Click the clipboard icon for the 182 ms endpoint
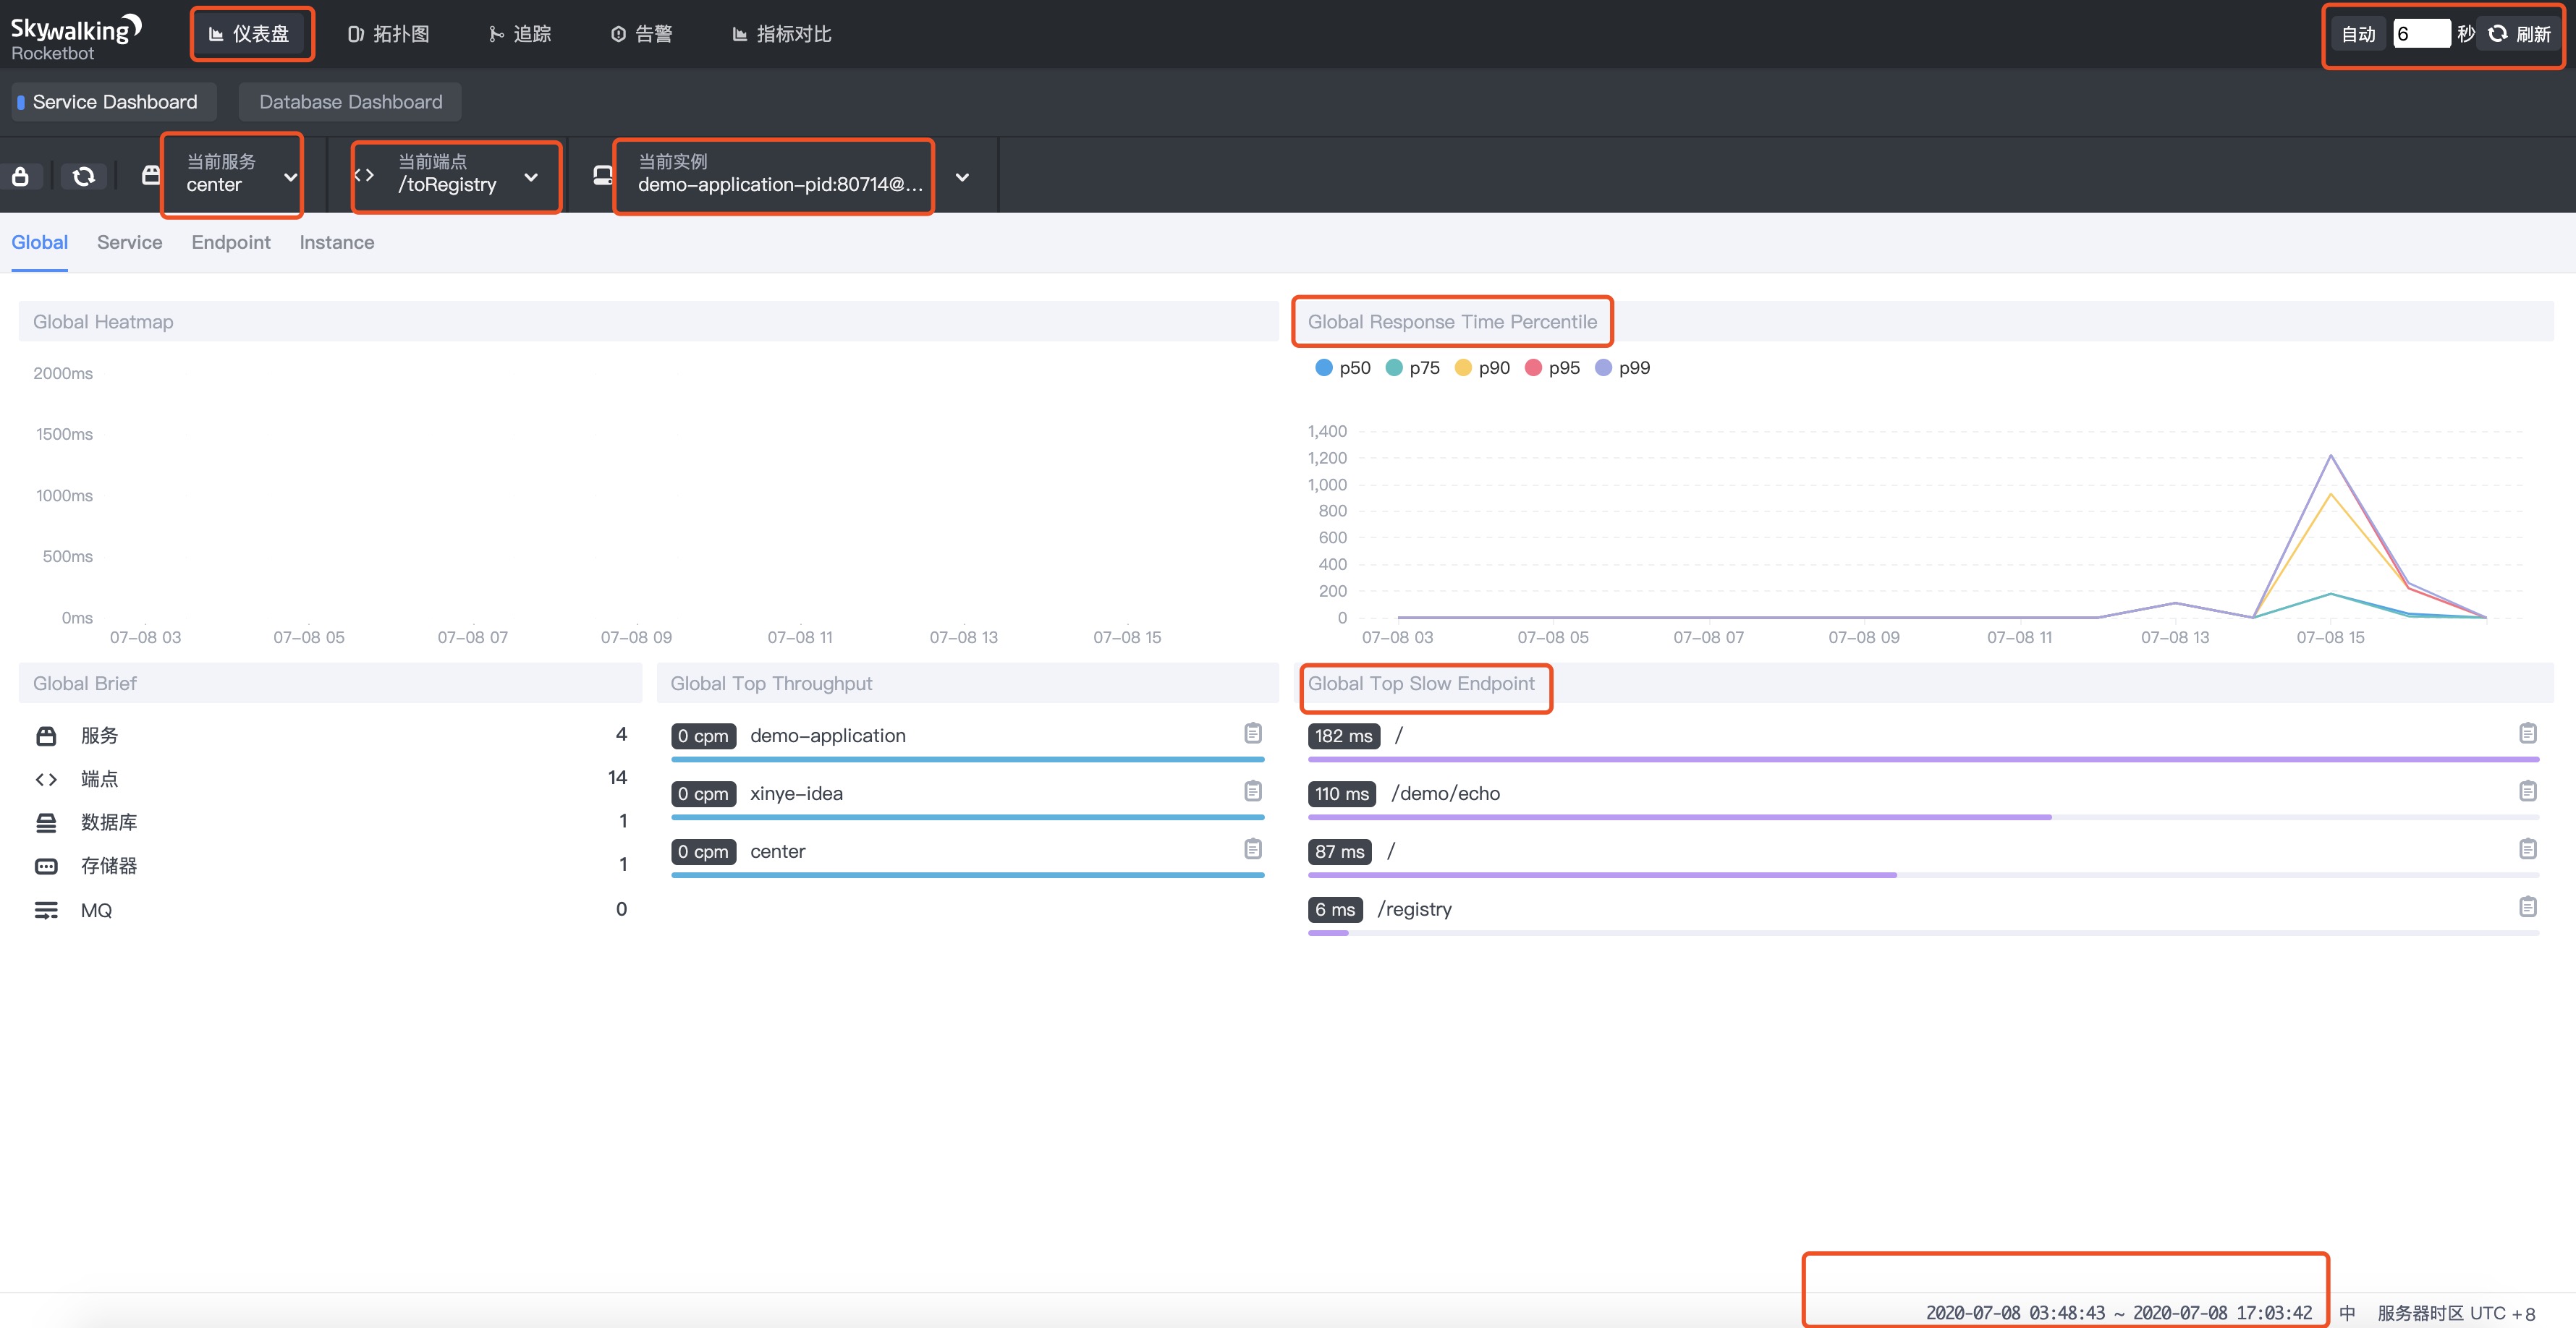Image resolution: width=2576 pixels, height=1328 pixels. coord(2527,733)
